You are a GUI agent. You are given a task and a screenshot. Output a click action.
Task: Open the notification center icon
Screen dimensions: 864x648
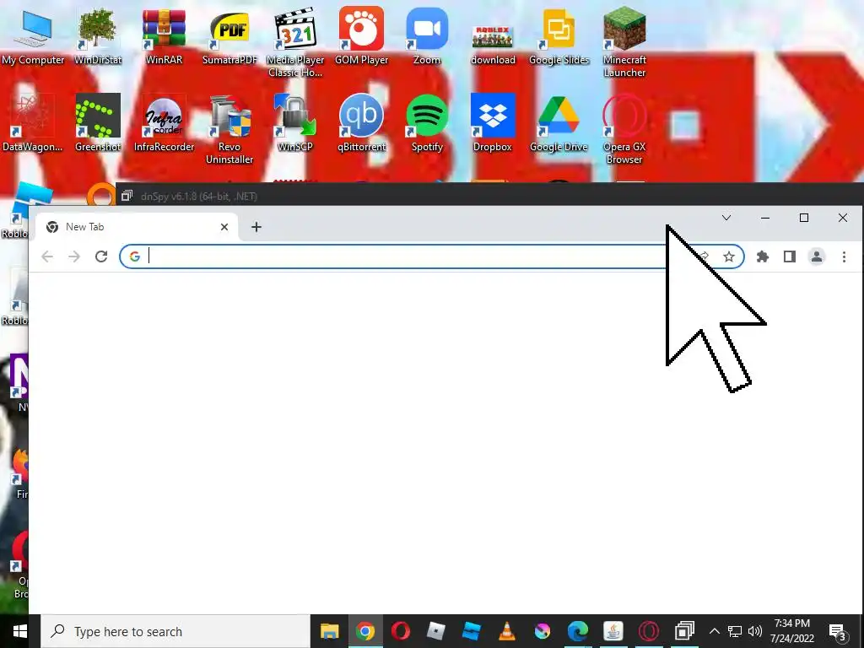click(x=838, y=632)
